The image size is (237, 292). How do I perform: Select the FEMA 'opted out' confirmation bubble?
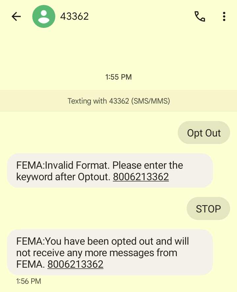pos(110,253)
